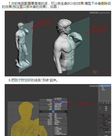Select red vertex sub-object icon
Screen dimensions: 112x136
104,113
